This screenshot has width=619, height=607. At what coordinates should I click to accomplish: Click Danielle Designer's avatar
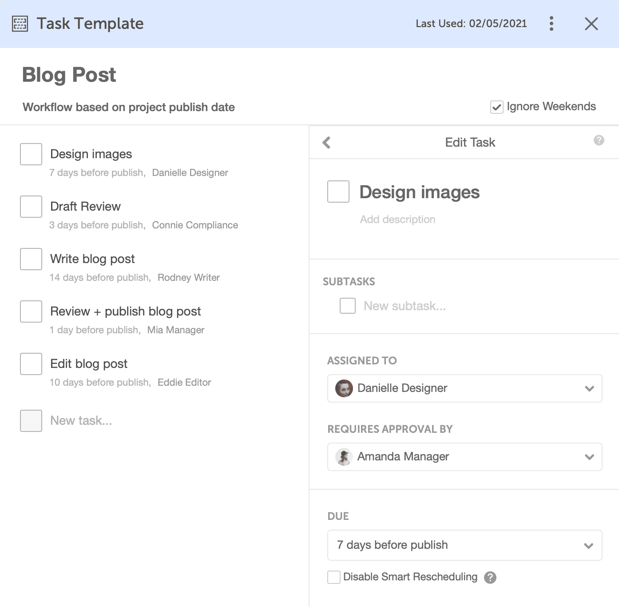point(343,388)
